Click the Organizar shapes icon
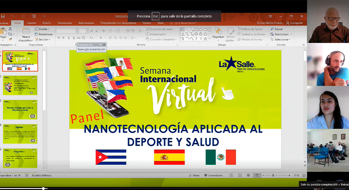 (218, 31)
